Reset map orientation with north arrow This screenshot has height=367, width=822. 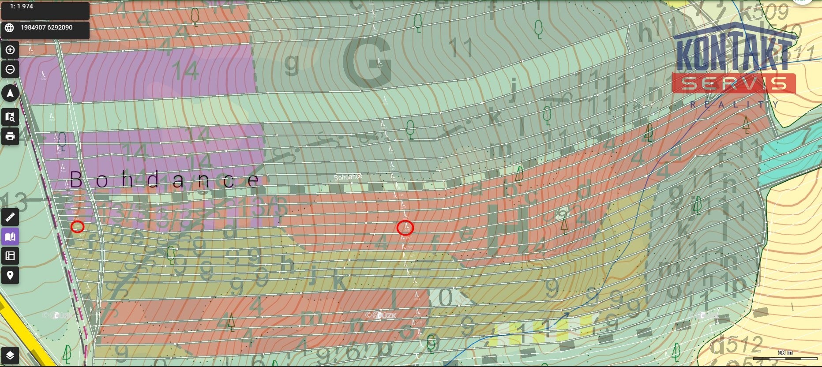click(x=10, y=94)
